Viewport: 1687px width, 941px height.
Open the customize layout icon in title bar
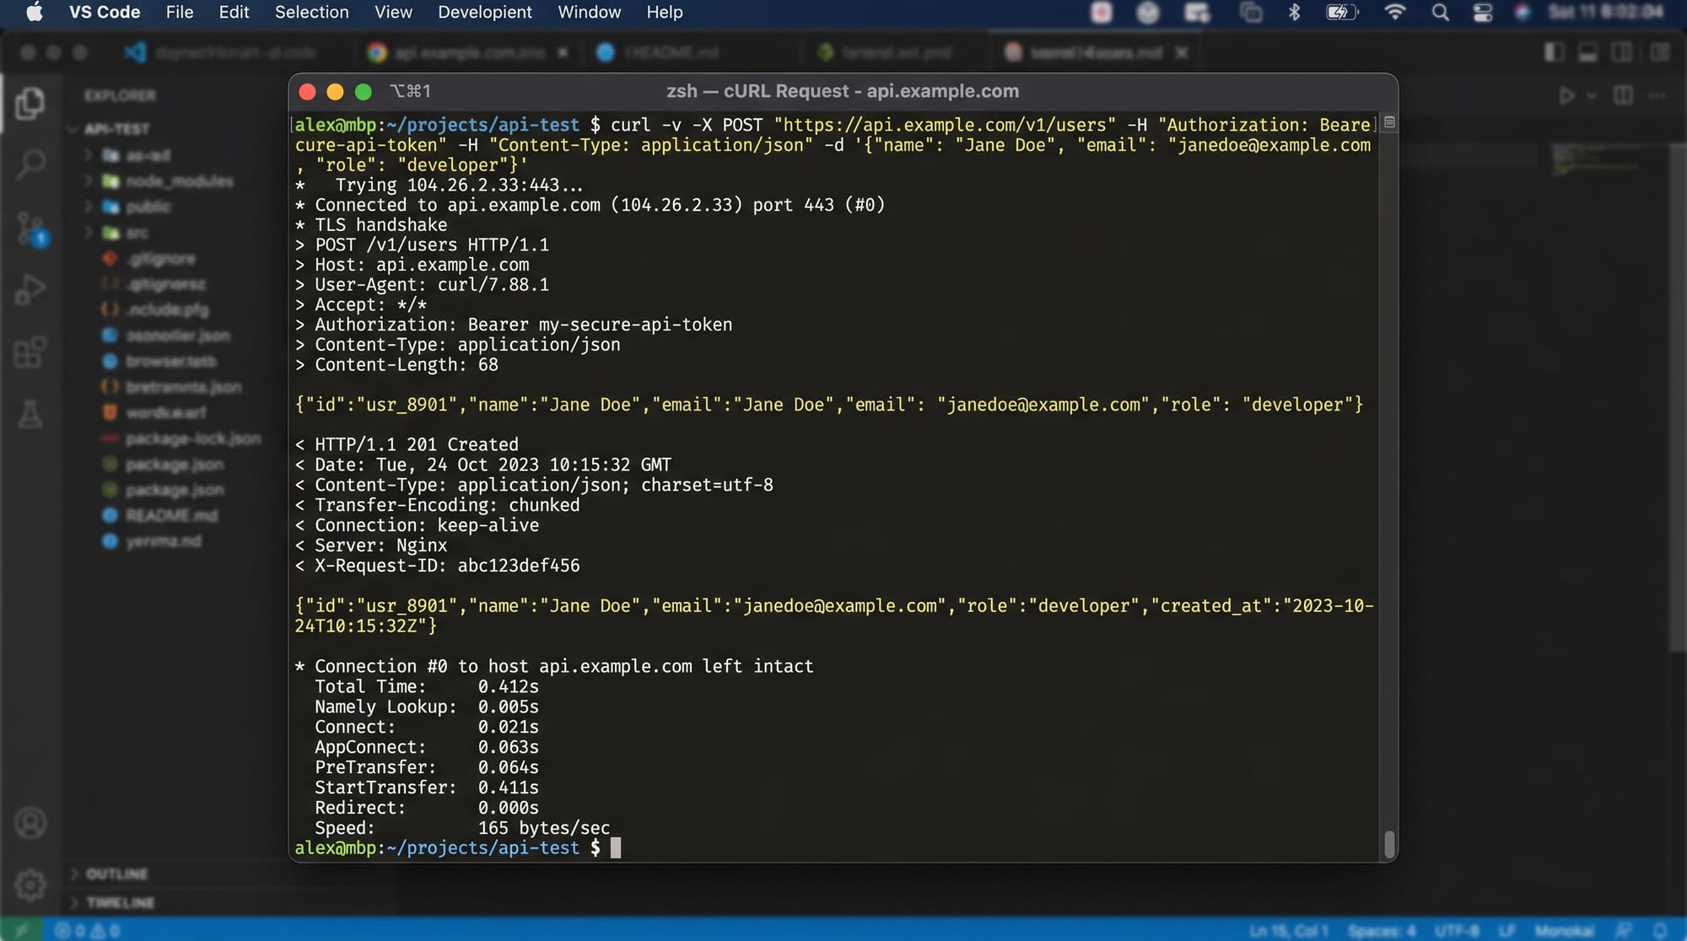coord(1659,52)
